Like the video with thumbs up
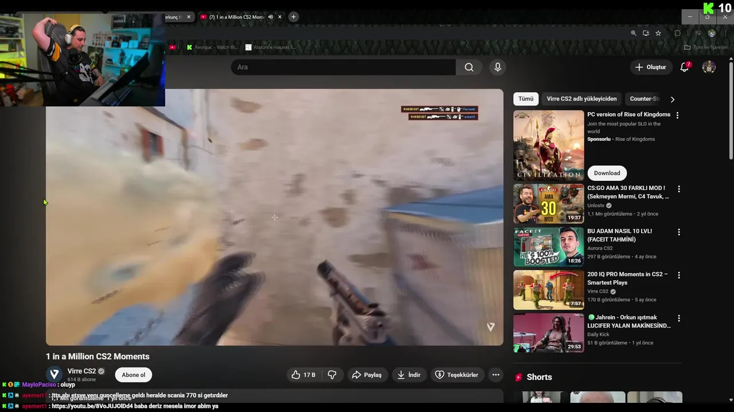Viewport: 734px width, 412px height. point(303,375)
